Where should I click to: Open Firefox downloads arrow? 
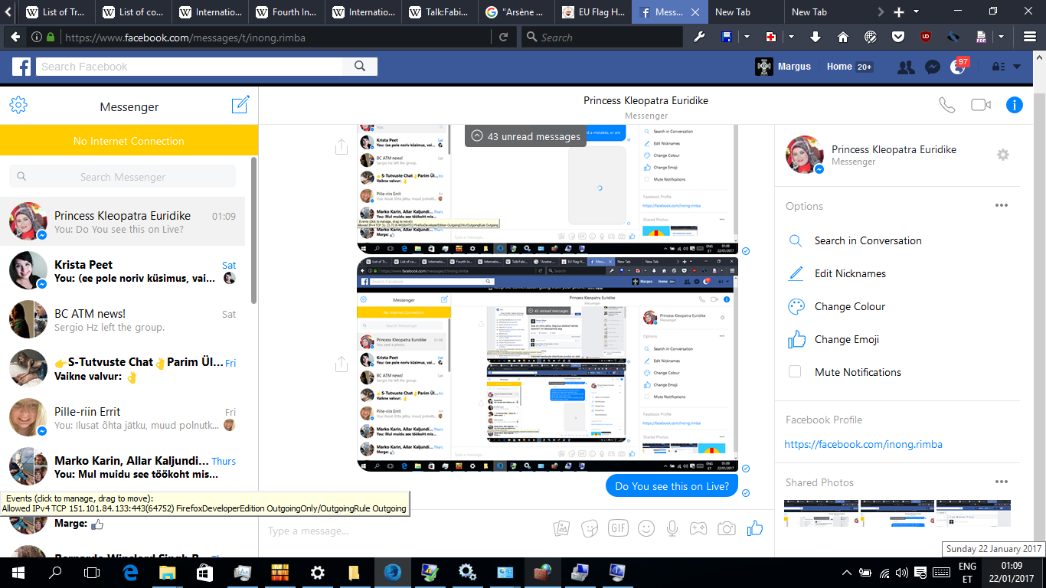click(815, 37)
